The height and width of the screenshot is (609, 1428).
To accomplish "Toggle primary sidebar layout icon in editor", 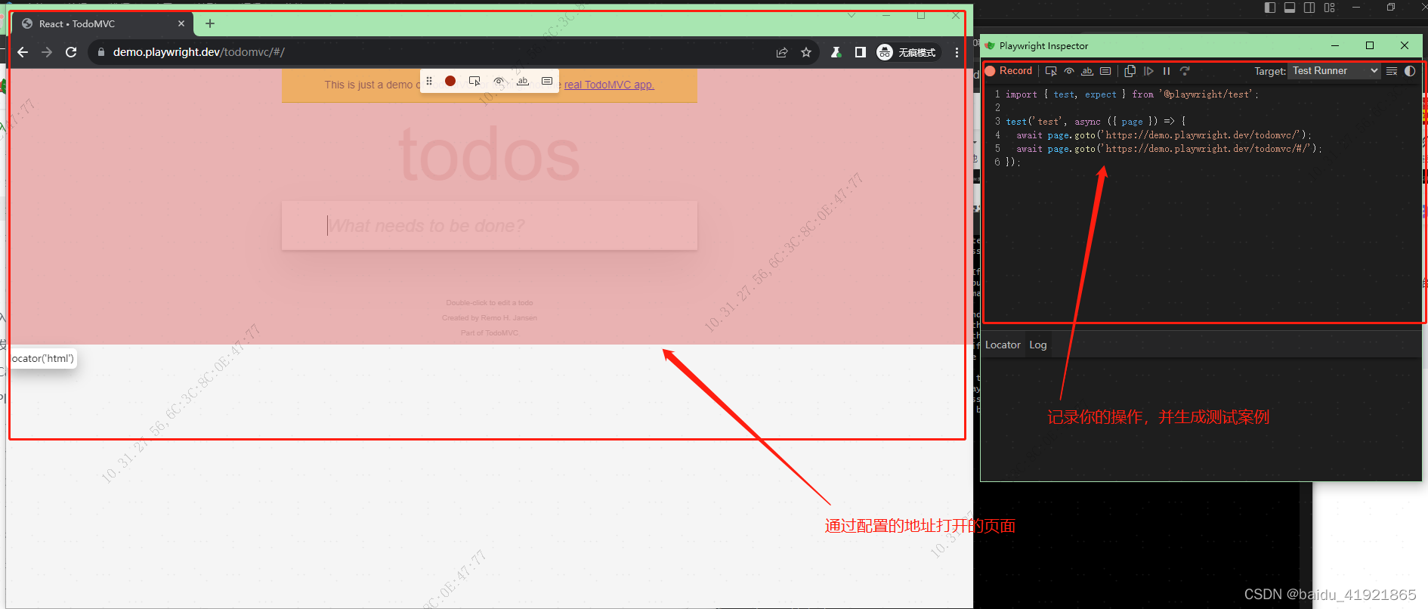I will (x=1270, y=8).
